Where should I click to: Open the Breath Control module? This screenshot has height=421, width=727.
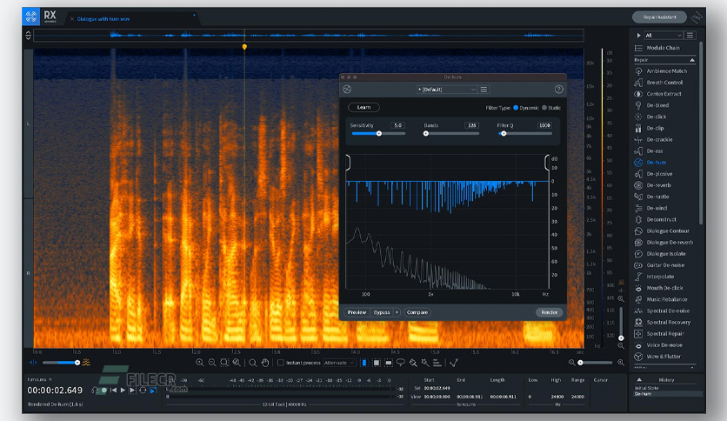(658, 83)
